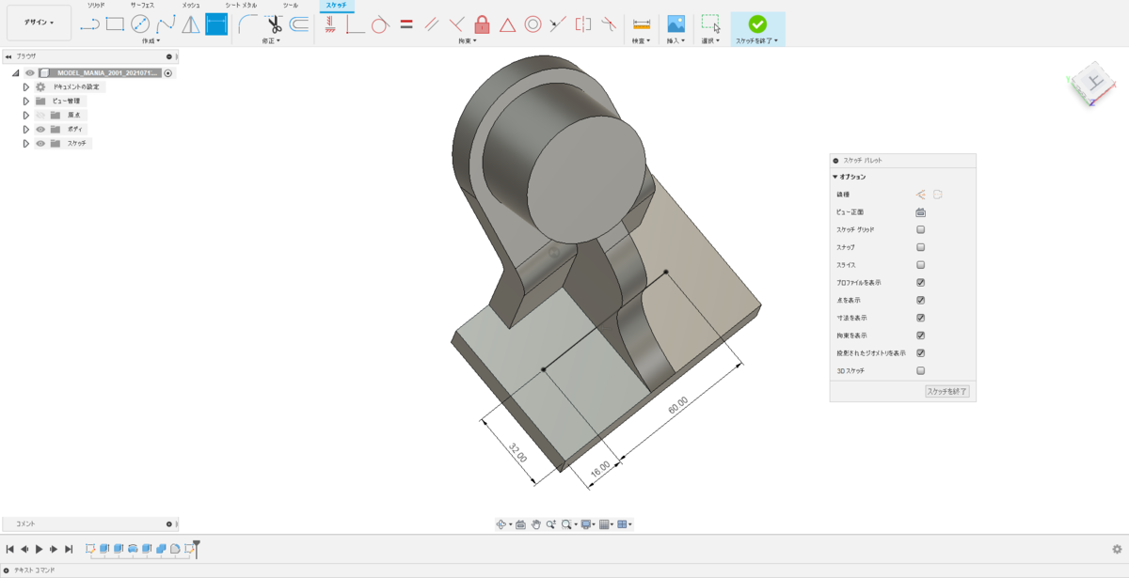
Task: Toggle the Snap checkbox
Action: pos(921,247)
